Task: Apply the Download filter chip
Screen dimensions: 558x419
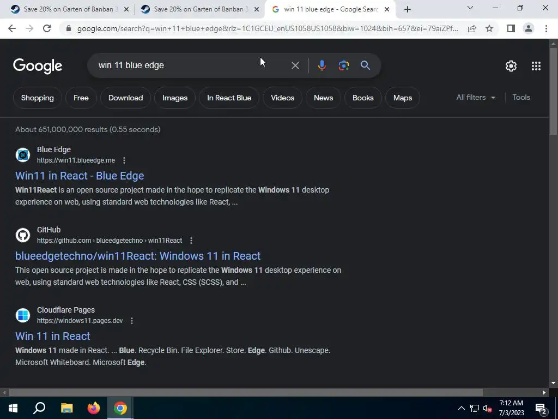Action: pos(126,98)
